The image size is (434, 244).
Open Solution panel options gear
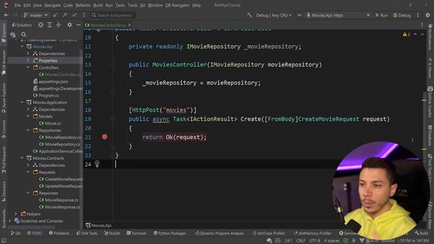click(69, 25)
